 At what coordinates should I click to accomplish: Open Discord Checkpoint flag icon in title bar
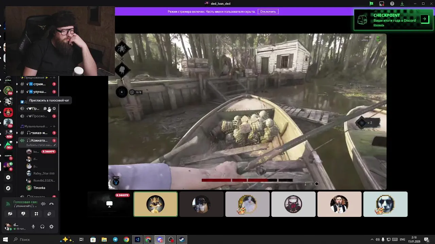click(371, 4)
